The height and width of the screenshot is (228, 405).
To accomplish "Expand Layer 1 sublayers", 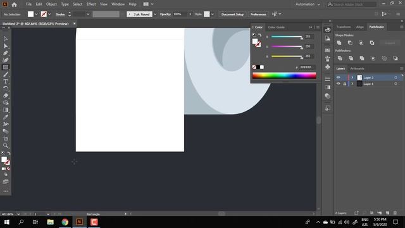I will click(352, 84).
